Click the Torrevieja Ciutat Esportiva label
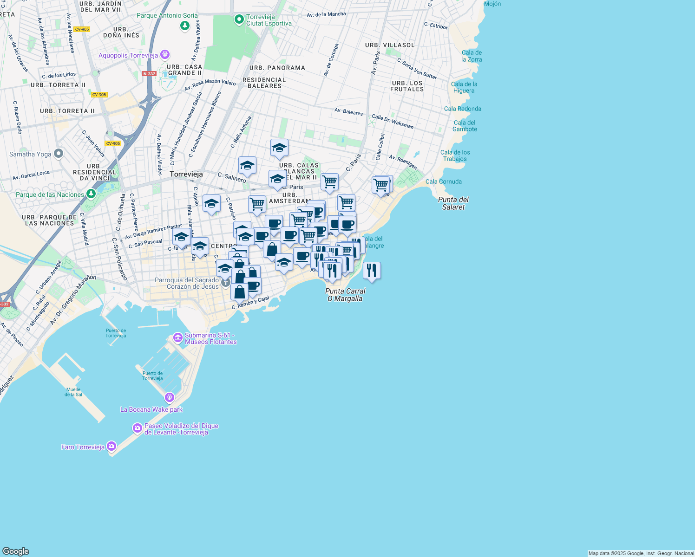 point(269,20)
